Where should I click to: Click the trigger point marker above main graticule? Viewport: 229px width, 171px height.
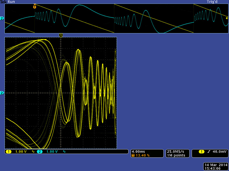coord(60,35)
